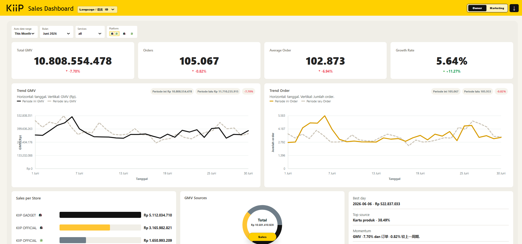Filter by the TikTok Shop platform icon only

coord(124,34)
